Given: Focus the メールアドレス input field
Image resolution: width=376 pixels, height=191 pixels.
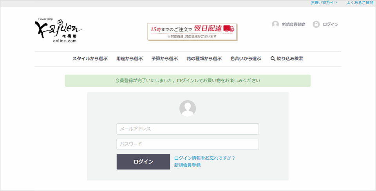Looking at the screenshot, I should click(188, 129).
